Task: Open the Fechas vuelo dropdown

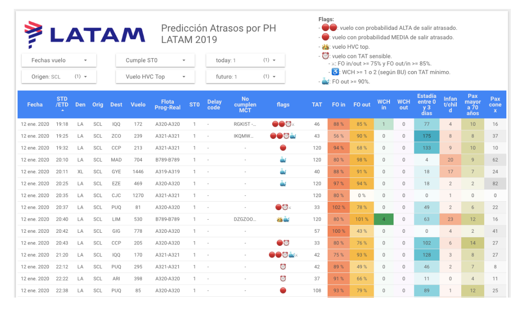Action: click(59, 60)
